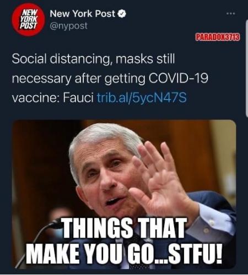Open the embedded photo in the tweet

pyautogui.click(x=124, y=194)
